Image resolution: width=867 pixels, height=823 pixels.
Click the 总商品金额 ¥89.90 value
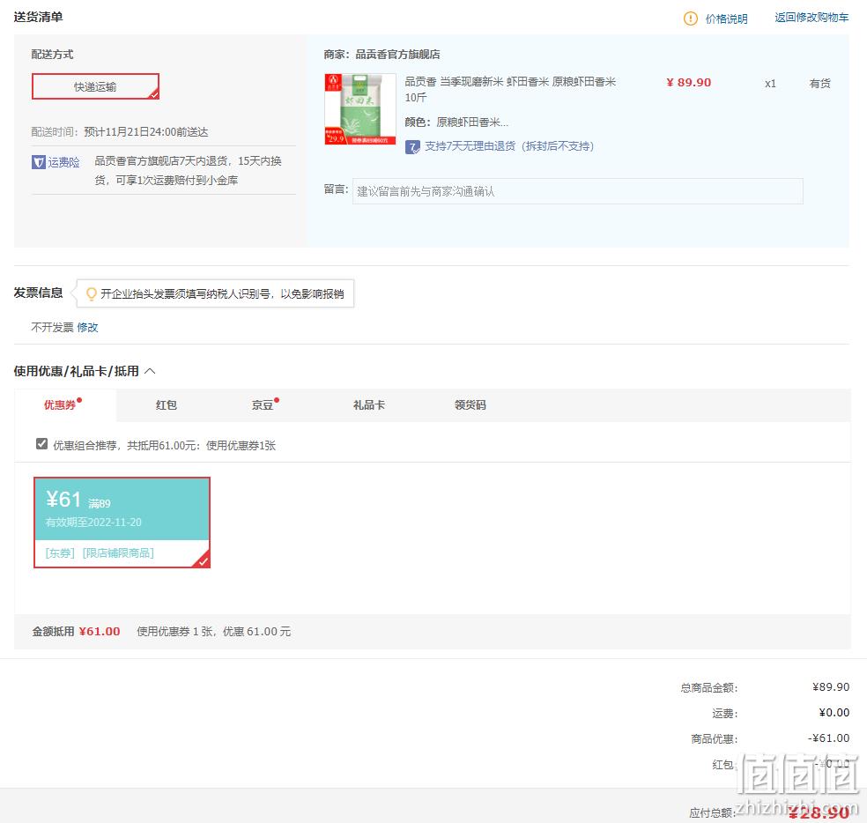click(831, 687)
